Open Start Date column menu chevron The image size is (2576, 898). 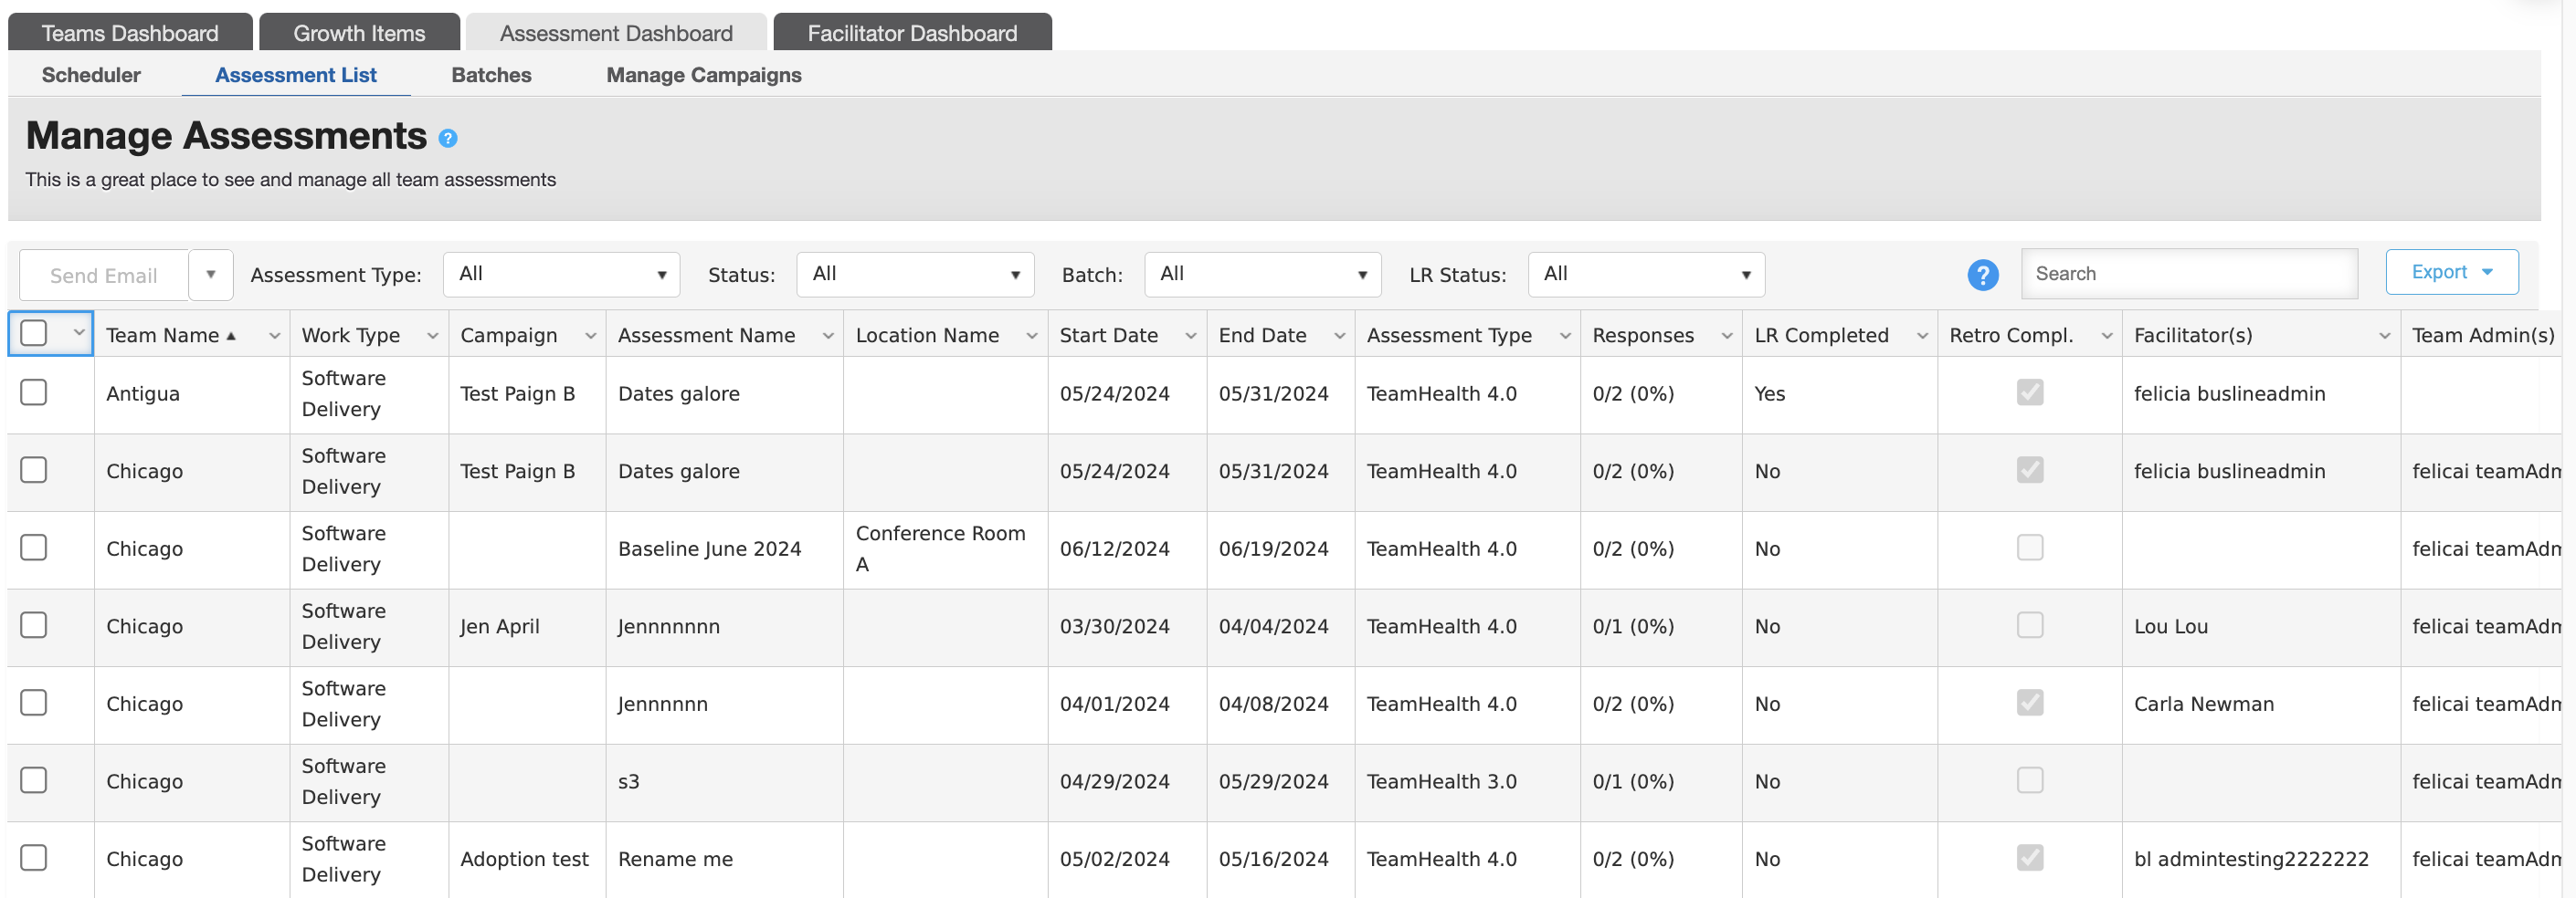coord(1191,337)
